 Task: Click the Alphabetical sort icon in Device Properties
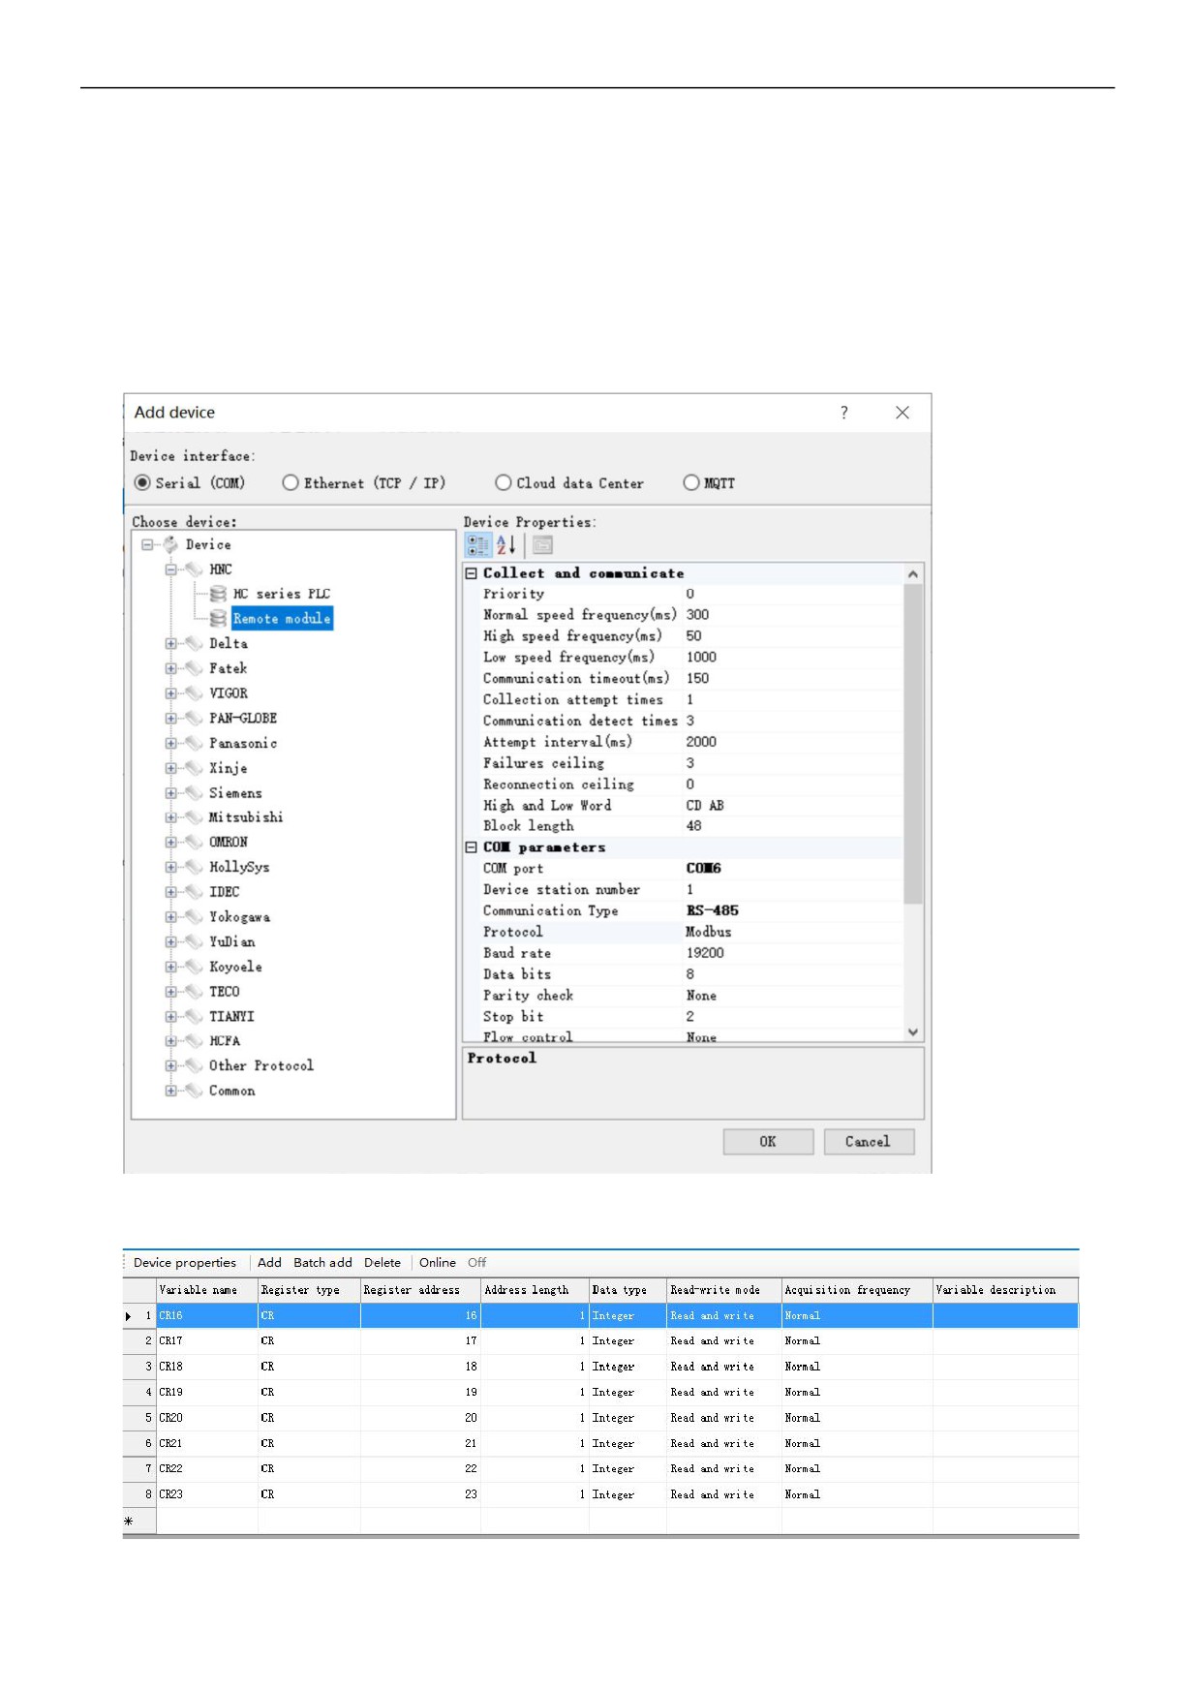(505, 545)
